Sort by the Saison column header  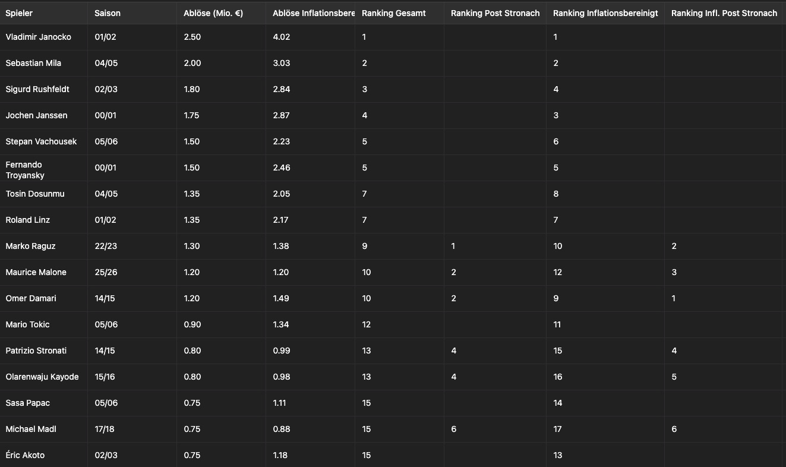coord(132,13)
